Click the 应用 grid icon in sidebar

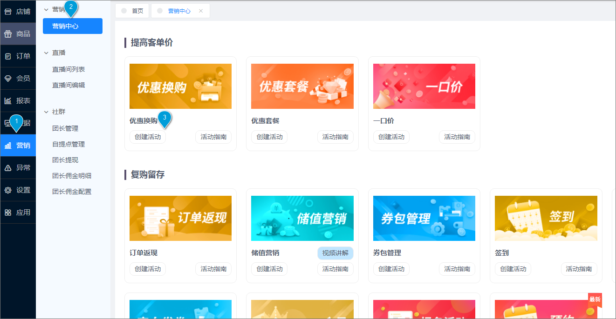pos(8,213)
